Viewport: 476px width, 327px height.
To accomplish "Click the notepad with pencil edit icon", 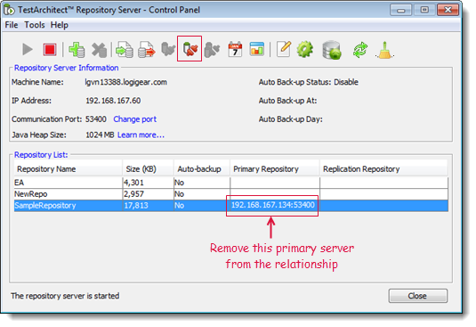I will (284, 49).
